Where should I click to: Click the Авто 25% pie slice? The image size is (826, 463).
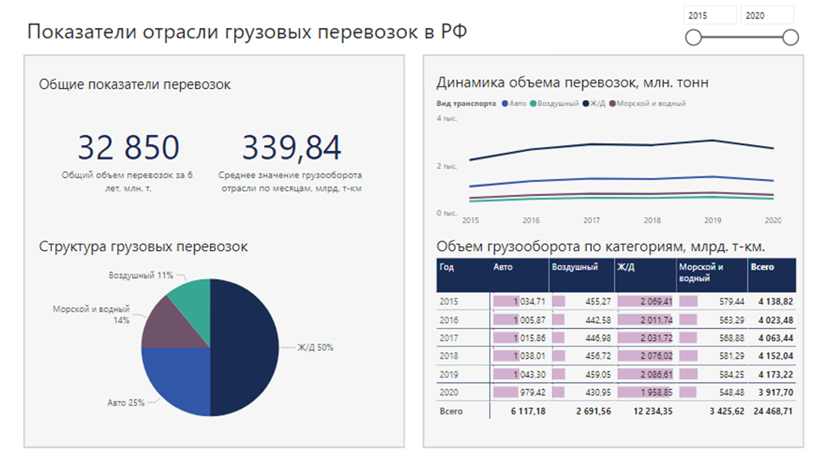point(179,379)
